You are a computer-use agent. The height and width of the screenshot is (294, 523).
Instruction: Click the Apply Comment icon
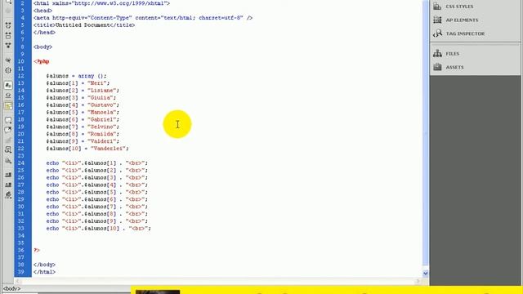click(8, 120)
